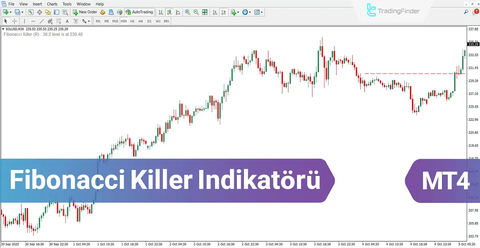Select the Fibonacci retracement drawing tool
The width and height of the screenshot is (480, 248).
(x=58, y=21)
